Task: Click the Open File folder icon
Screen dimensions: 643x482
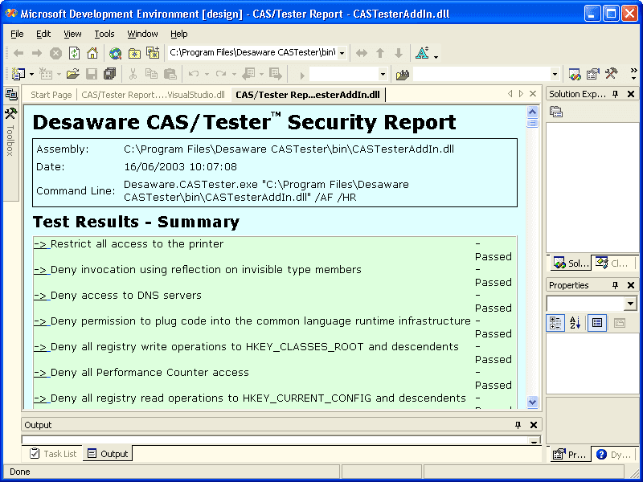Action: coord(72,74)
